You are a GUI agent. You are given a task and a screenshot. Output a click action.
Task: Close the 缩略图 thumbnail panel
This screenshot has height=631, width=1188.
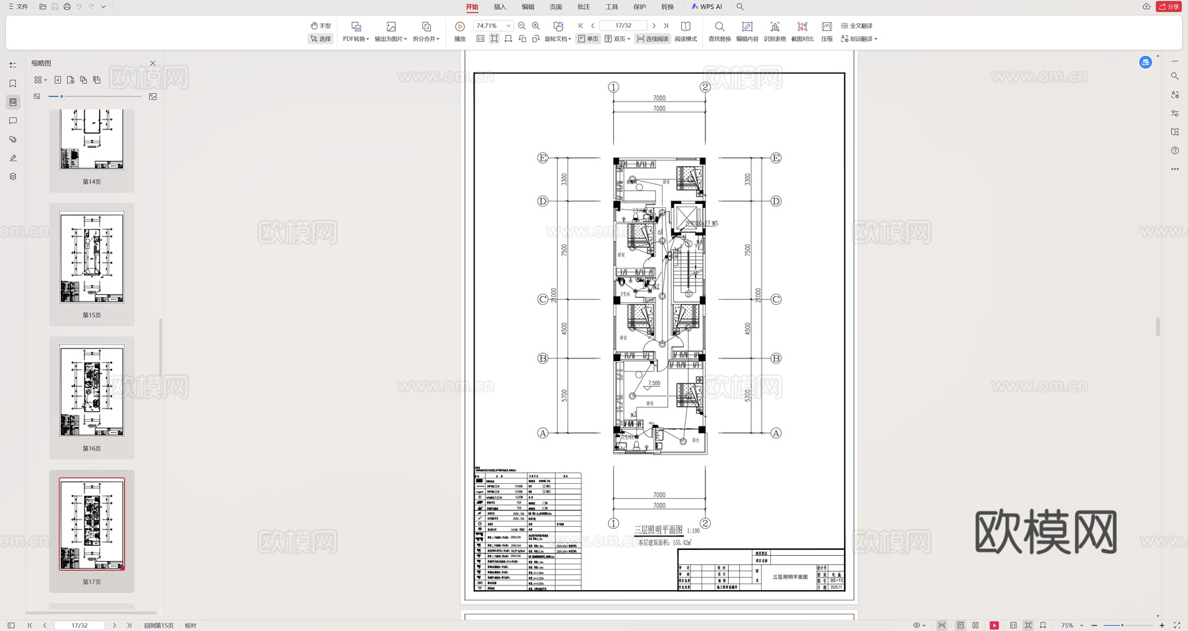click(x=152, y=63)
